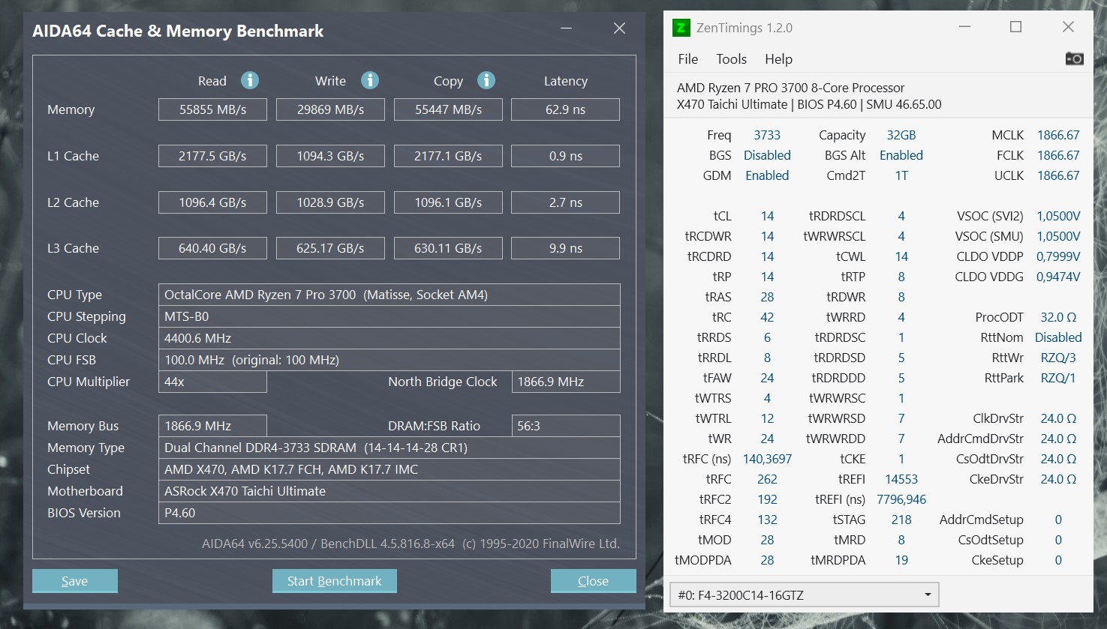Click the Motherboard field ASRock X470 Taichi
This screenshot has height=629, width=1107.
pos(389,491)
